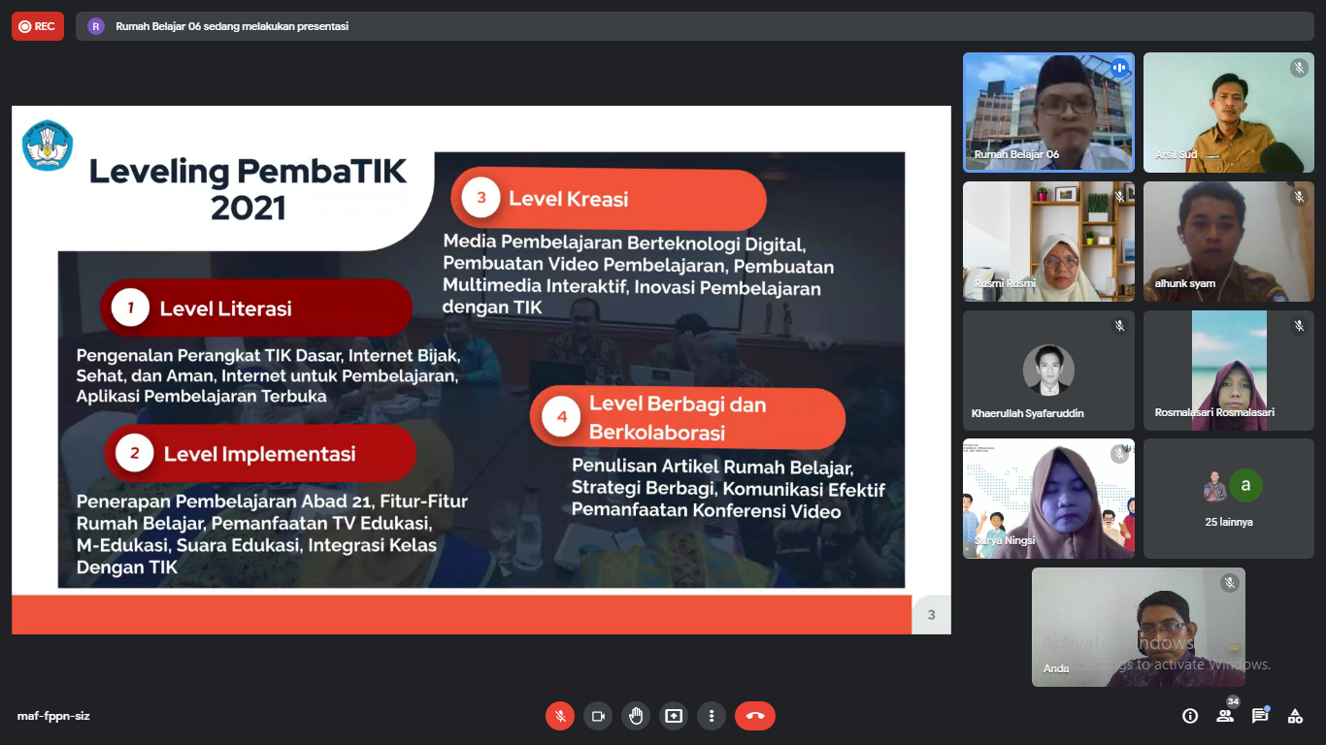Click the meeting code maf-fppn-siz
1326x745 pixels.
tap(53, 716)
